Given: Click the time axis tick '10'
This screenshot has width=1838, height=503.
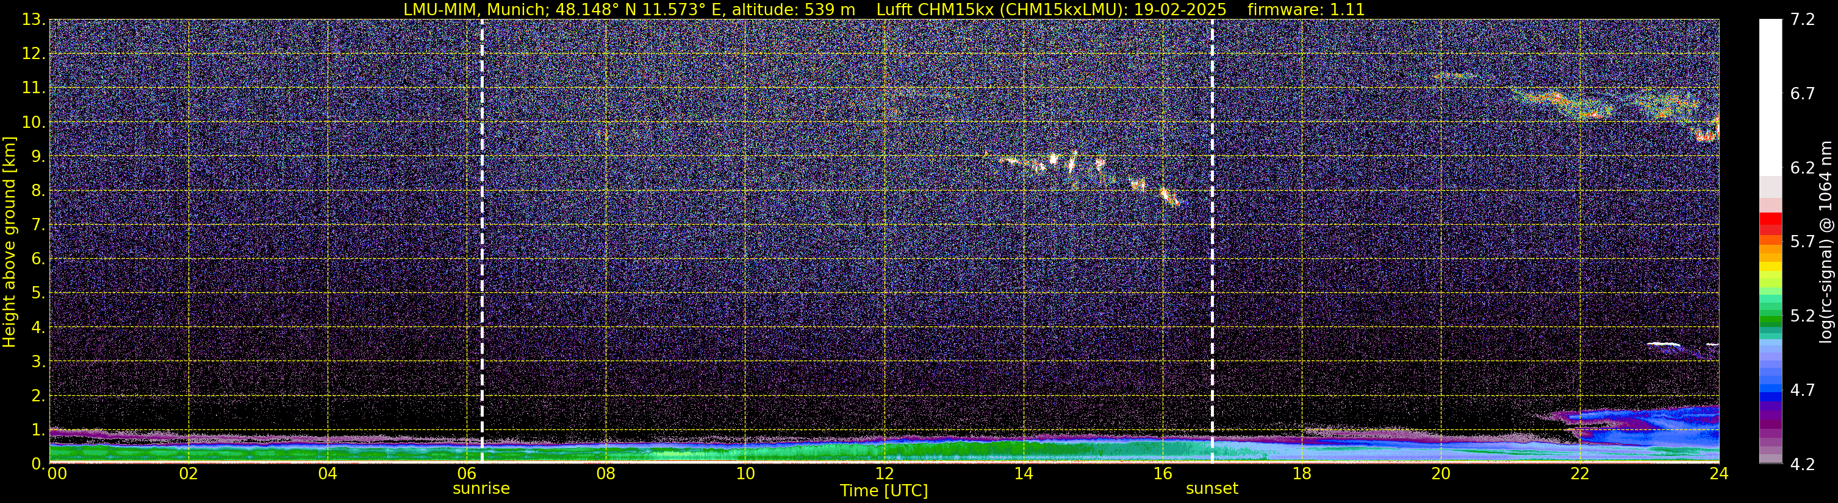Looking at the screenshot, I should click(x=745, y=474).
